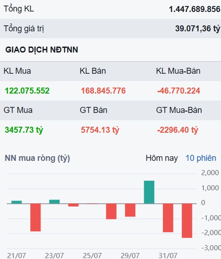
Task: Click the 0 y-axis label
Action: [x=203, y=203]
